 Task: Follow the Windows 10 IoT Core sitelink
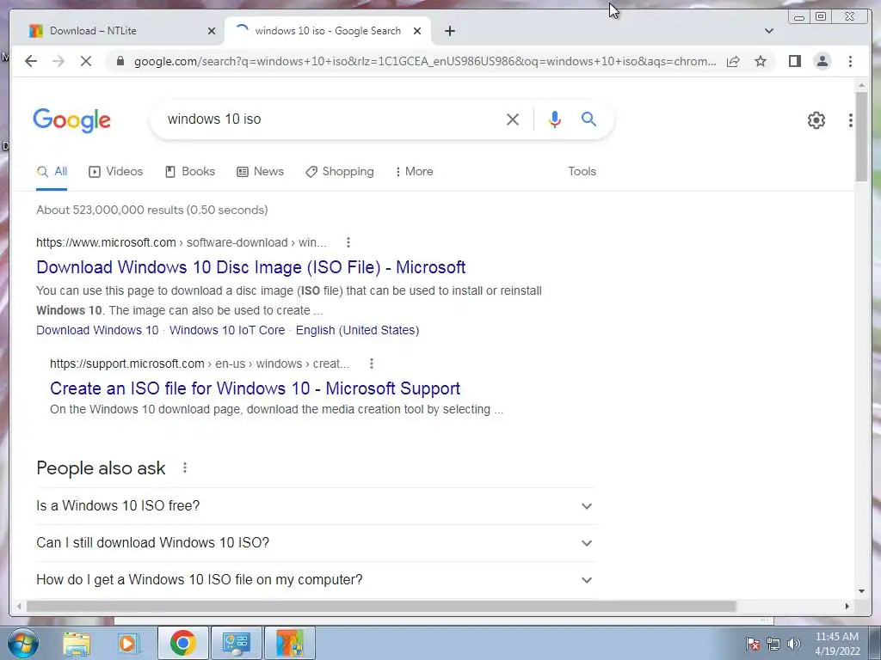click(227, 330)
